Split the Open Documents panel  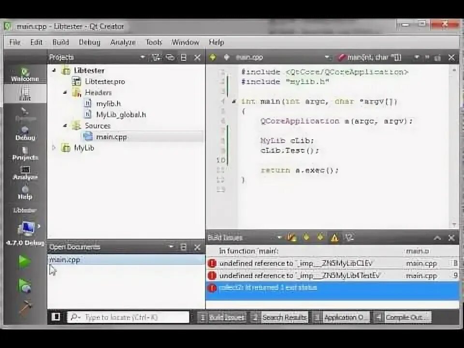[184, 247]
